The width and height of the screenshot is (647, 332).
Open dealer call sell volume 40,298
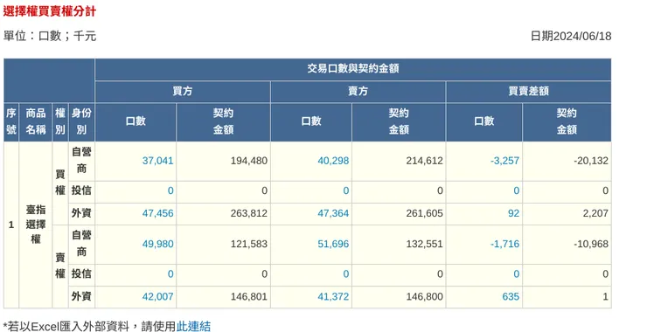tap(333, 161)
